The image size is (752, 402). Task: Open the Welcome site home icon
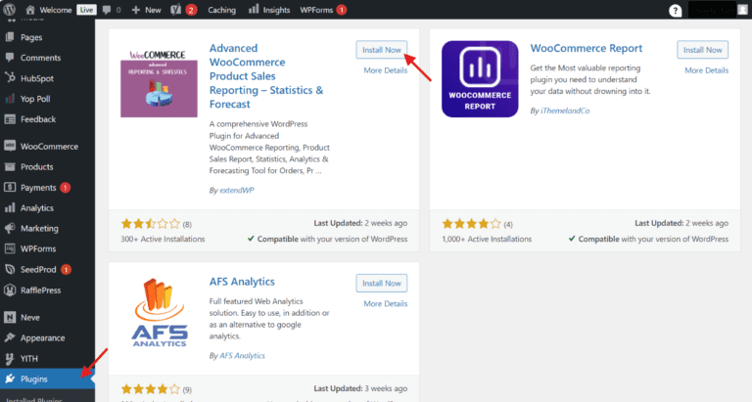(x=29, y=10)
